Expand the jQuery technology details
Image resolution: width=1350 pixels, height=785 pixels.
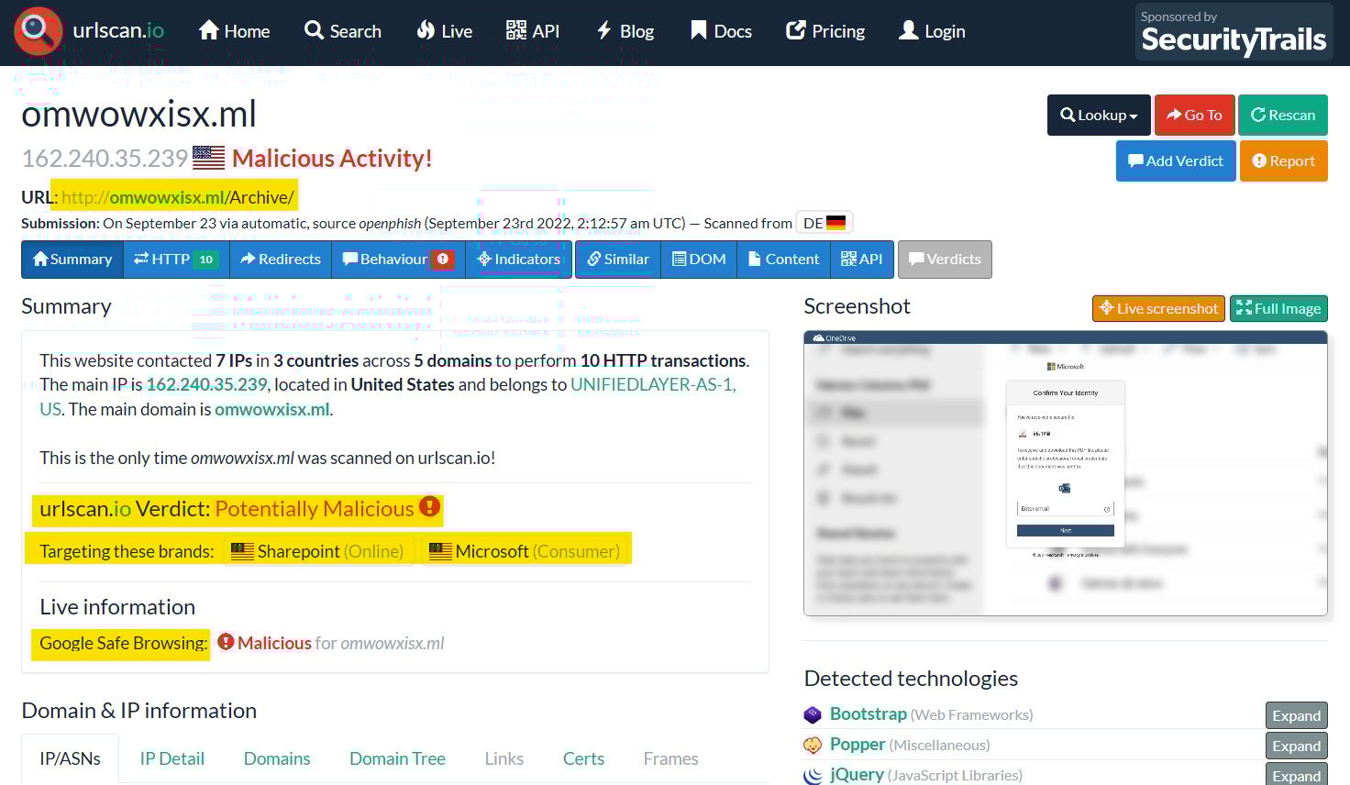(x=1296, y=774)
